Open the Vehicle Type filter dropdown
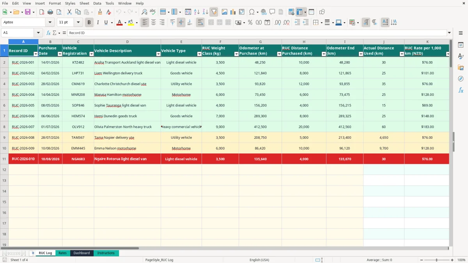Image resolution: width=468 pixels, height=263 pixels. pyautogui.click(x=199, y=54)
